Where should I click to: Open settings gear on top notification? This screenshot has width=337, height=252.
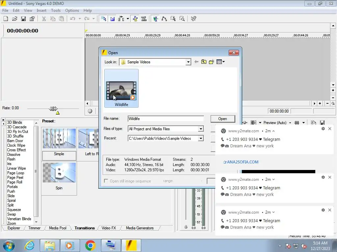click(323, 129)
